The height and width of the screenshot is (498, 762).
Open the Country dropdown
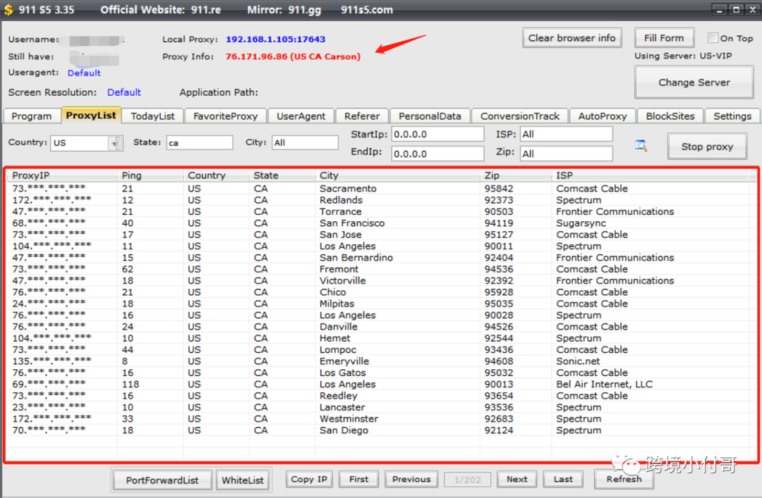(114, 143)
